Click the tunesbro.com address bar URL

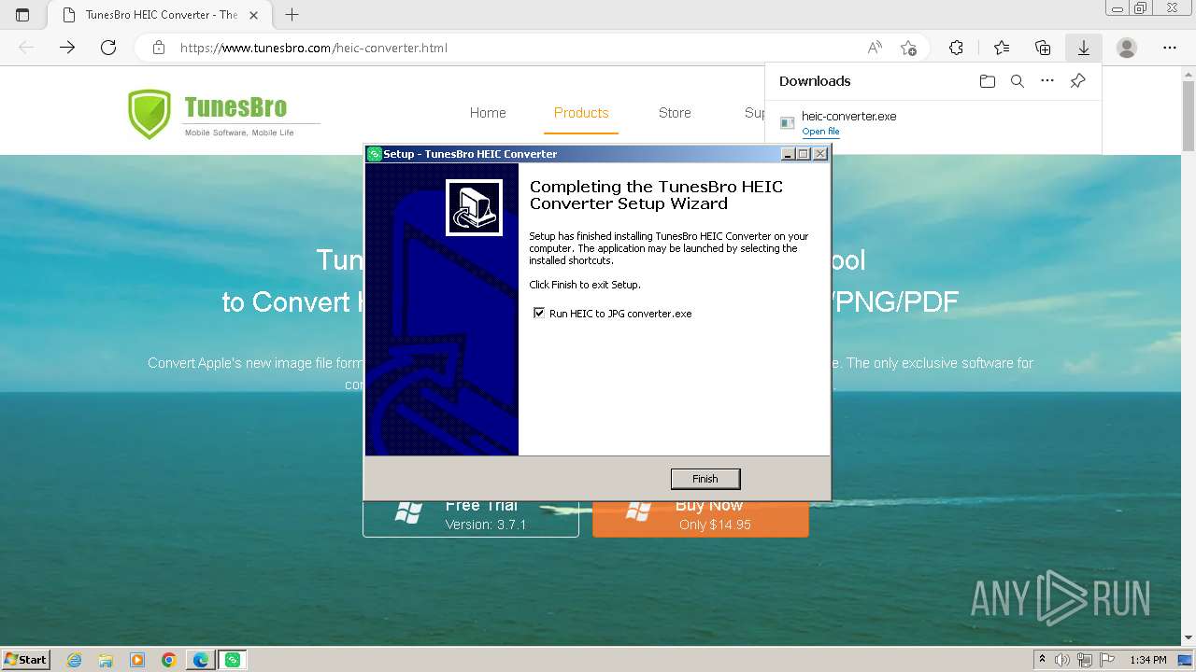314,48
